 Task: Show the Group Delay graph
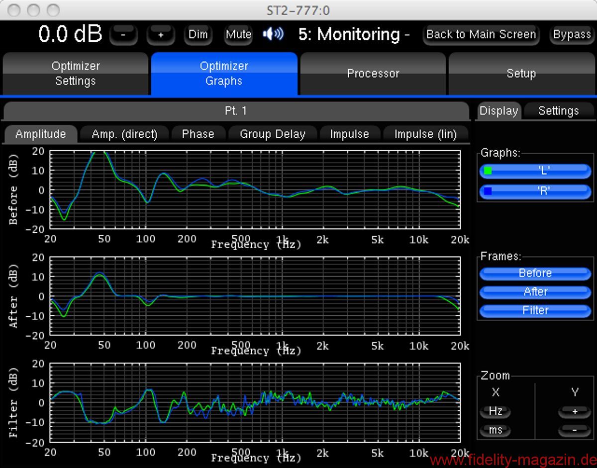[x=272, y=134]
